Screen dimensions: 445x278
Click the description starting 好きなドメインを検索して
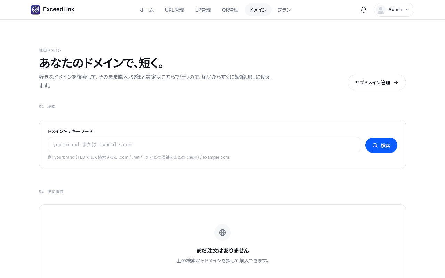tap(155, 81)
